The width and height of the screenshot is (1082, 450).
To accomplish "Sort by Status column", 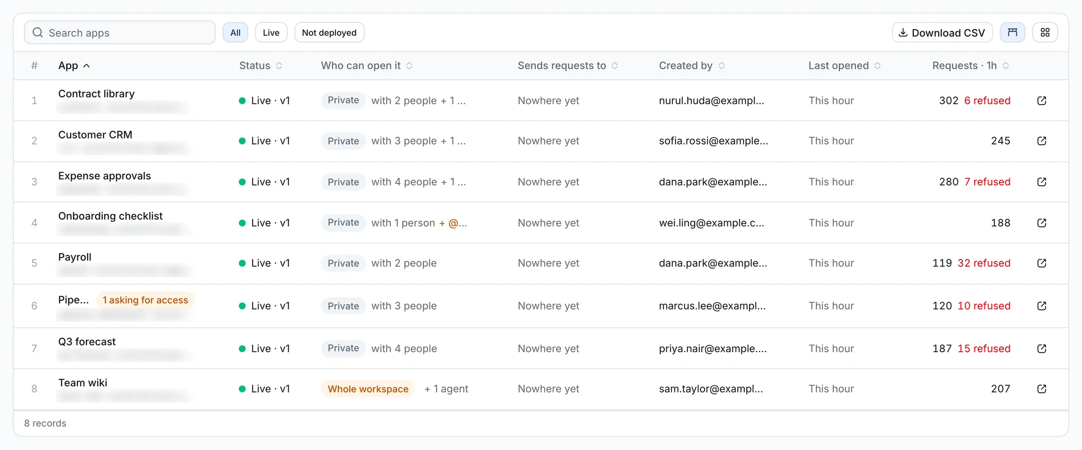I will pyautogui.click(x=261, y=65).
